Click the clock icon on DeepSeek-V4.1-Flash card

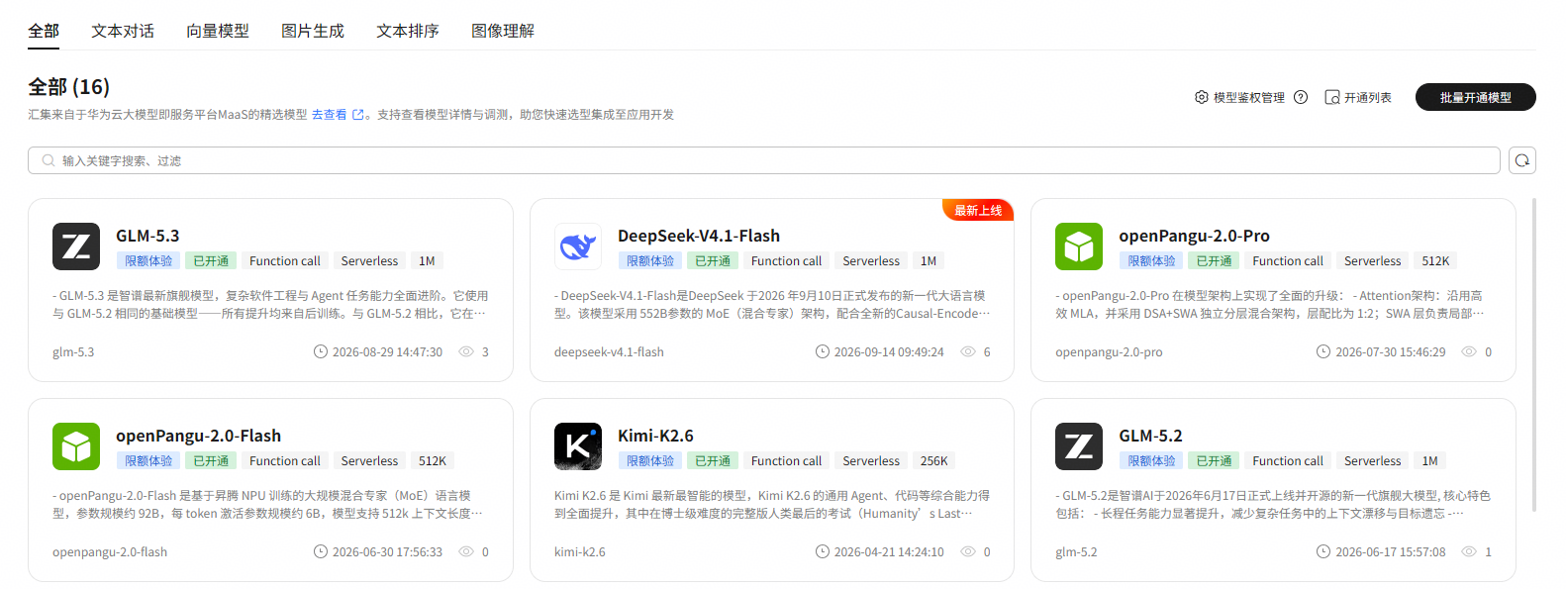coord(823,351)
